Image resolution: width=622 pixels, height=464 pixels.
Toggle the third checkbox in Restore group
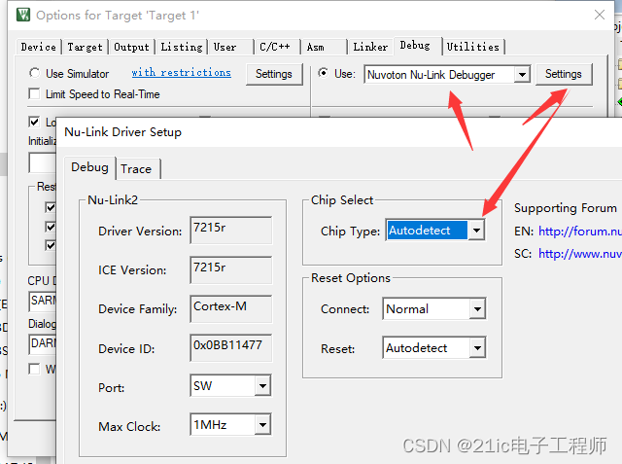pyautogui.click(x=51, y=245)
